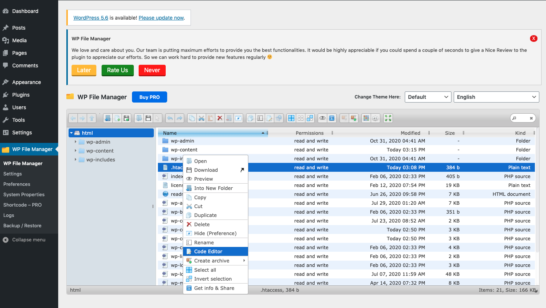546x308 pixels.
Task: Choose Code Editor from the context menu
Action: coord(215,251)
